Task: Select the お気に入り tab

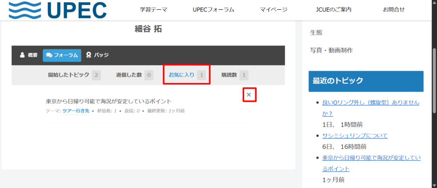Action: click(182, 75)
